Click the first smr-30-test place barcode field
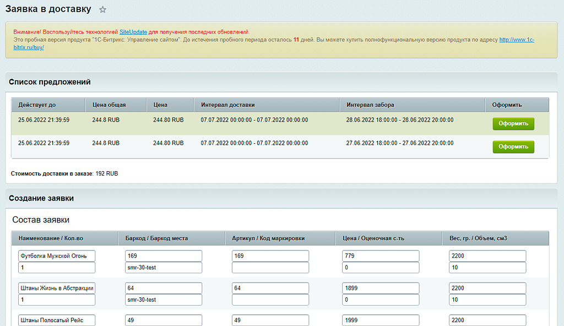564x326 pixels. pos(164,268)
